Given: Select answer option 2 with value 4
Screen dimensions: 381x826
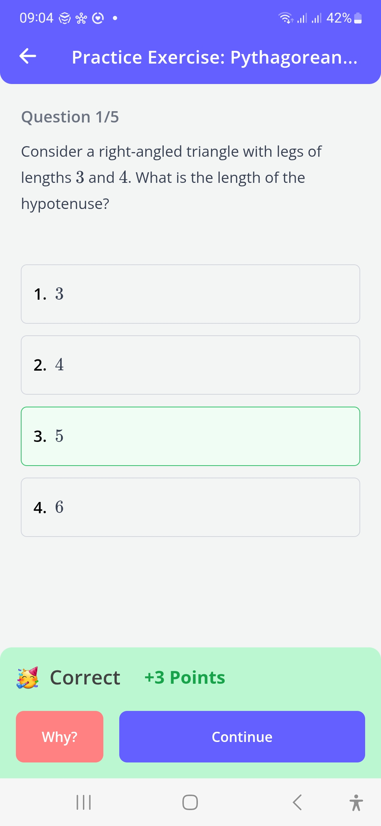Looking at the screenshot, I should pos(190,365).
